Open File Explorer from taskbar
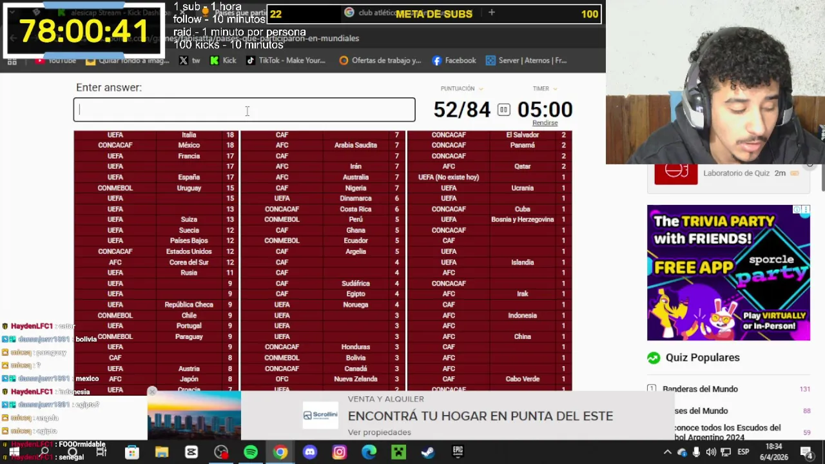Viewport: 825px width, 464px height. [x=161, y=452]
